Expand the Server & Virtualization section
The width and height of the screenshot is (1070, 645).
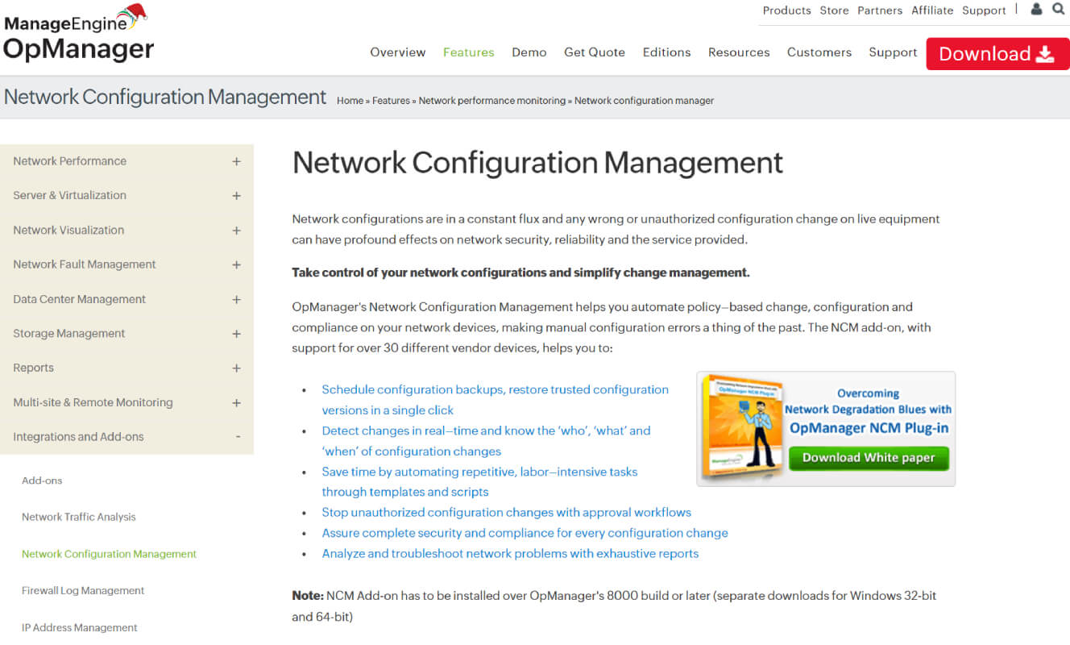click(x=126, y=195)
